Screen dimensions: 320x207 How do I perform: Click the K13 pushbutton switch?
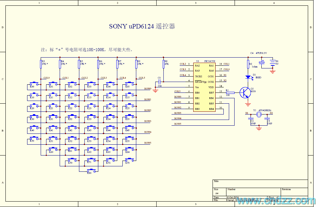(91, 95)
